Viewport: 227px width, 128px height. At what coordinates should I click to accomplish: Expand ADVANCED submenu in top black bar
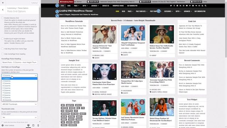point(95,6)
